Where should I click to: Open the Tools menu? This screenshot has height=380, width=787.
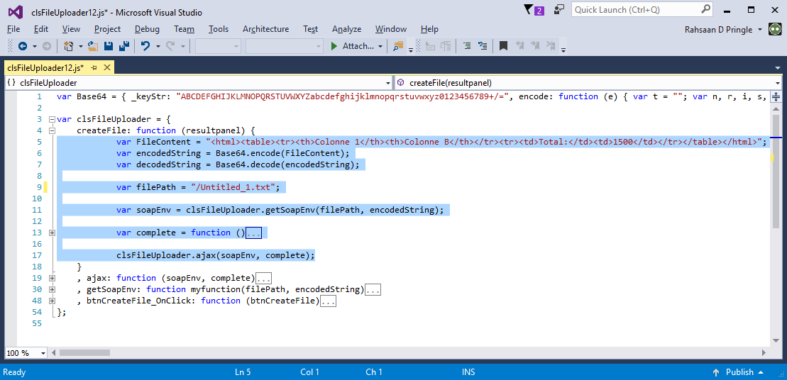click(219, 29)
